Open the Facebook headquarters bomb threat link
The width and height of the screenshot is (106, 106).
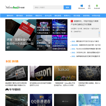click(88, 49)
